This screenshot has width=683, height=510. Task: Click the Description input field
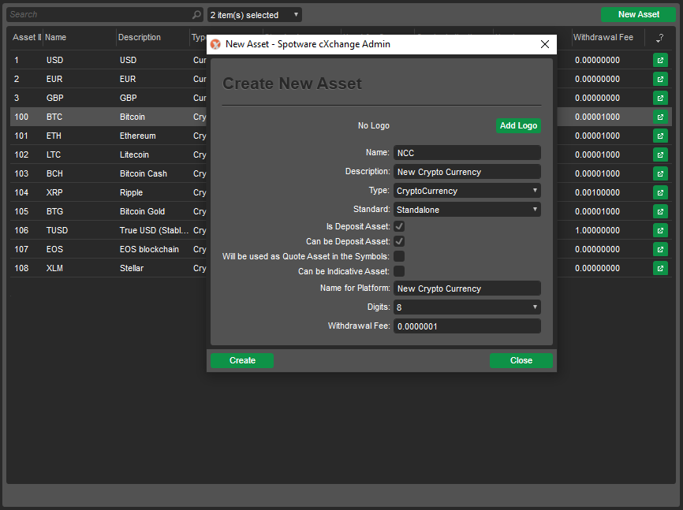467,172
